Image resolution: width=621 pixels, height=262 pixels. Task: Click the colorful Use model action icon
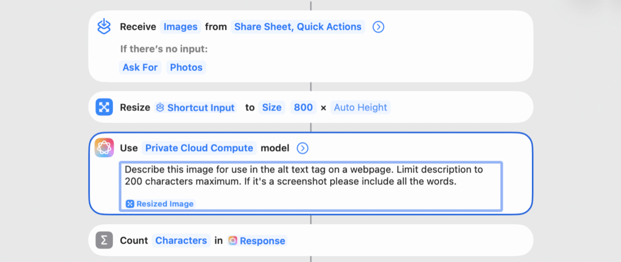point(105,148)
